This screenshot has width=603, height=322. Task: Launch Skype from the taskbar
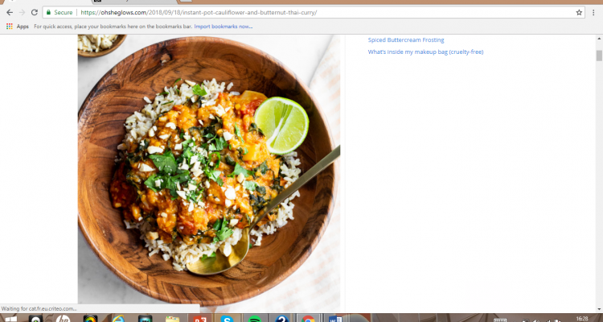coord(228,318)
